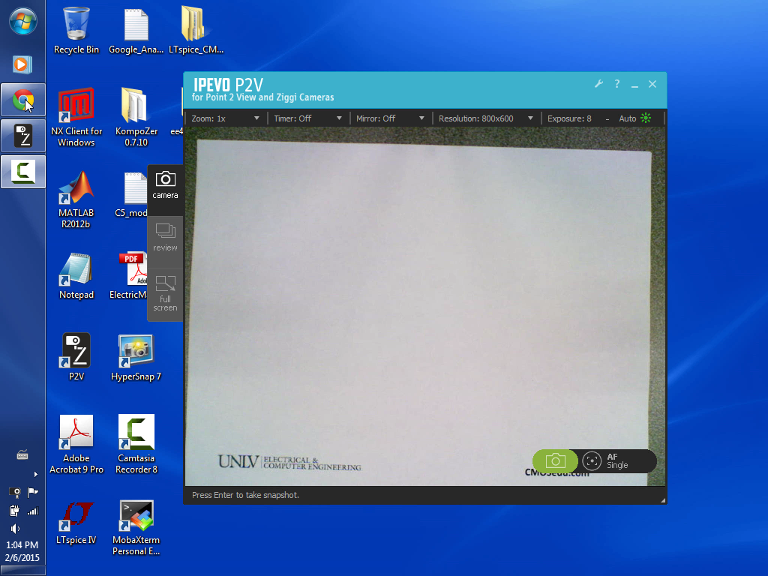768x576 pixels.
Task: Select MATLAB R2012b desktop shortcut
Action: tap(76, 199)
